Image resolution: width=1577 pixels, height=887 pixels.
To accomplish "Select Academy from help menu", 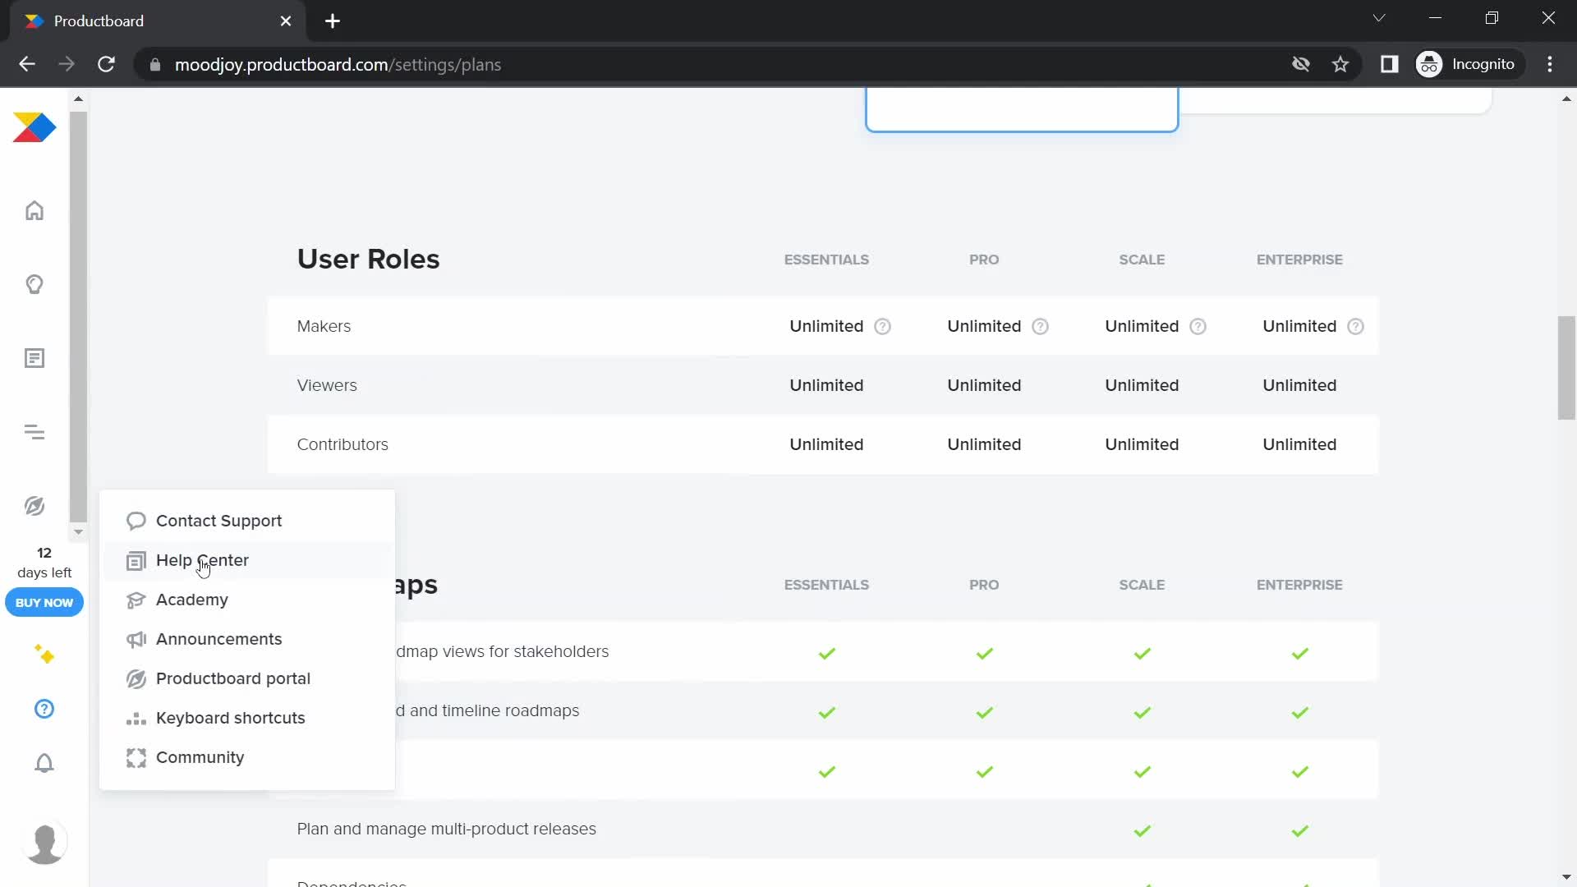I will pos(247,600).
